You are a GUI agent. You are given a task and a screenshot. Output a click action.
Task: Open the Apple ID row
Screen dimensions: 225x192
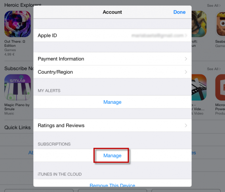113,35
